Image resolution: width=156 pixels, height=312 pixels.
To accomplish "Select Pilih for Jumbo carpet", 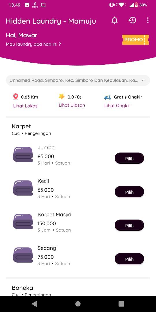I will coord(129,158).
